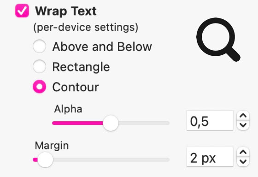Screen dimensions: 258x177
Task: Click the Wrap Text label
Action: click(x=66, y=11)
